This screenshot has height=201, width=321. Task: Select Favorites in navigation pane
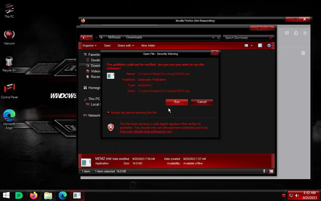pyautogui.click(x=92, y=55)
